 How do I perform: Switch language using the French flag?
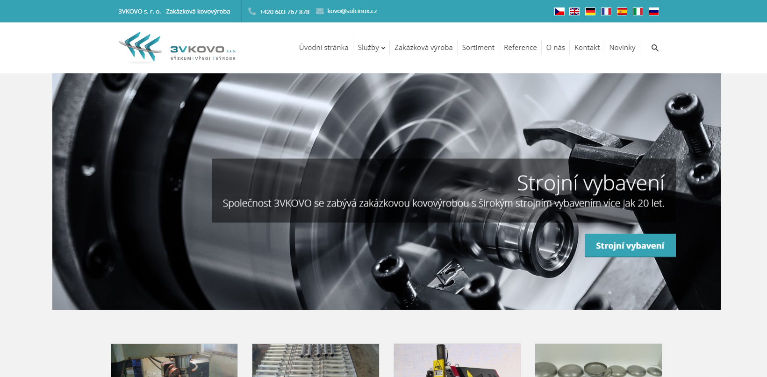[606, 11]
